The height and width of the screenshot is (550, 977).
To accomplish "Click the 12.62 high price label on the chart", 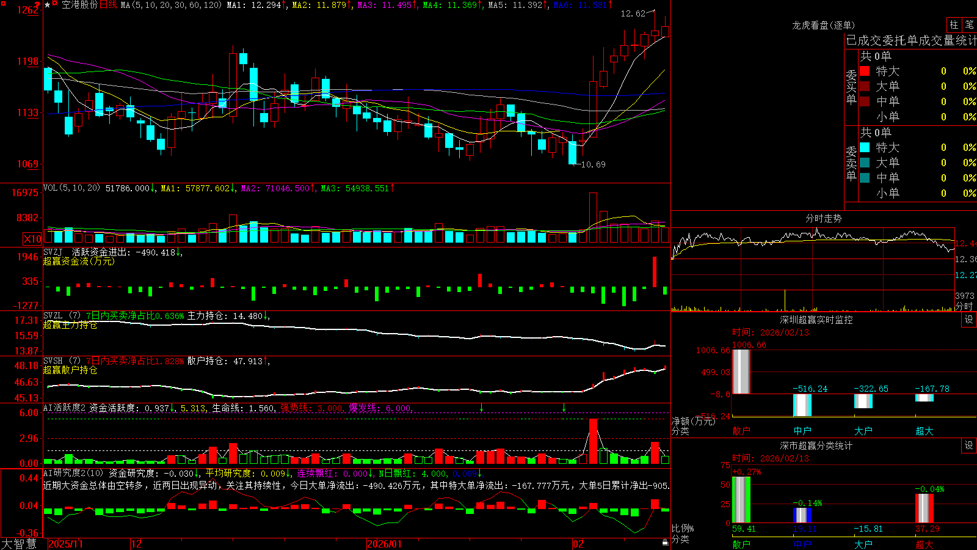I will point(633,13).
